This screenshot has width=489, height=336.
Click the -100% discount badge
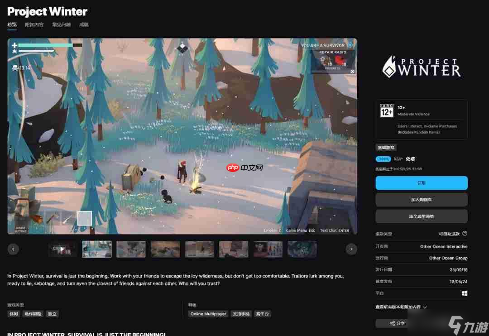tap(384, 159)
